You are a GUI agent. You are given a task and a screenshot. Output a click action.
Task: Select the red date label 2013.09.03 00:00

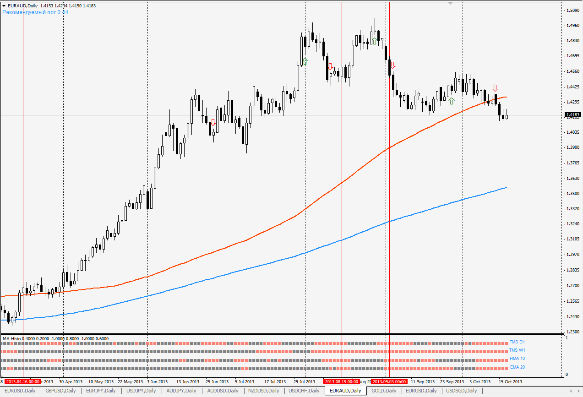(x=389, y=381)
